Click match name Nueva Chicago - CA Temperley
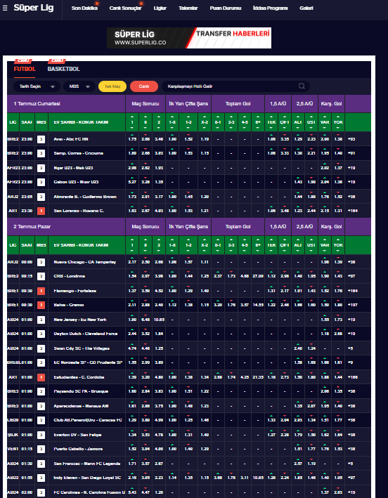The image size is (388, 498). pos(85,262)
